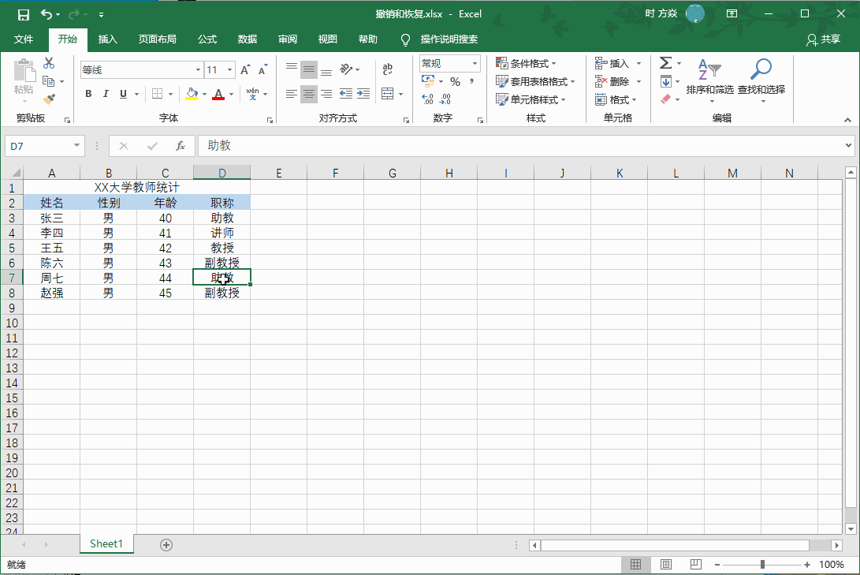Collapse the ribbon with the up chevron
The width and height of the screenshot is (860, 575).
click(x=847, y=120)
